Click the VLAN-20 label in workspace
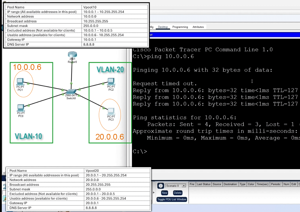 pos(110,70)
